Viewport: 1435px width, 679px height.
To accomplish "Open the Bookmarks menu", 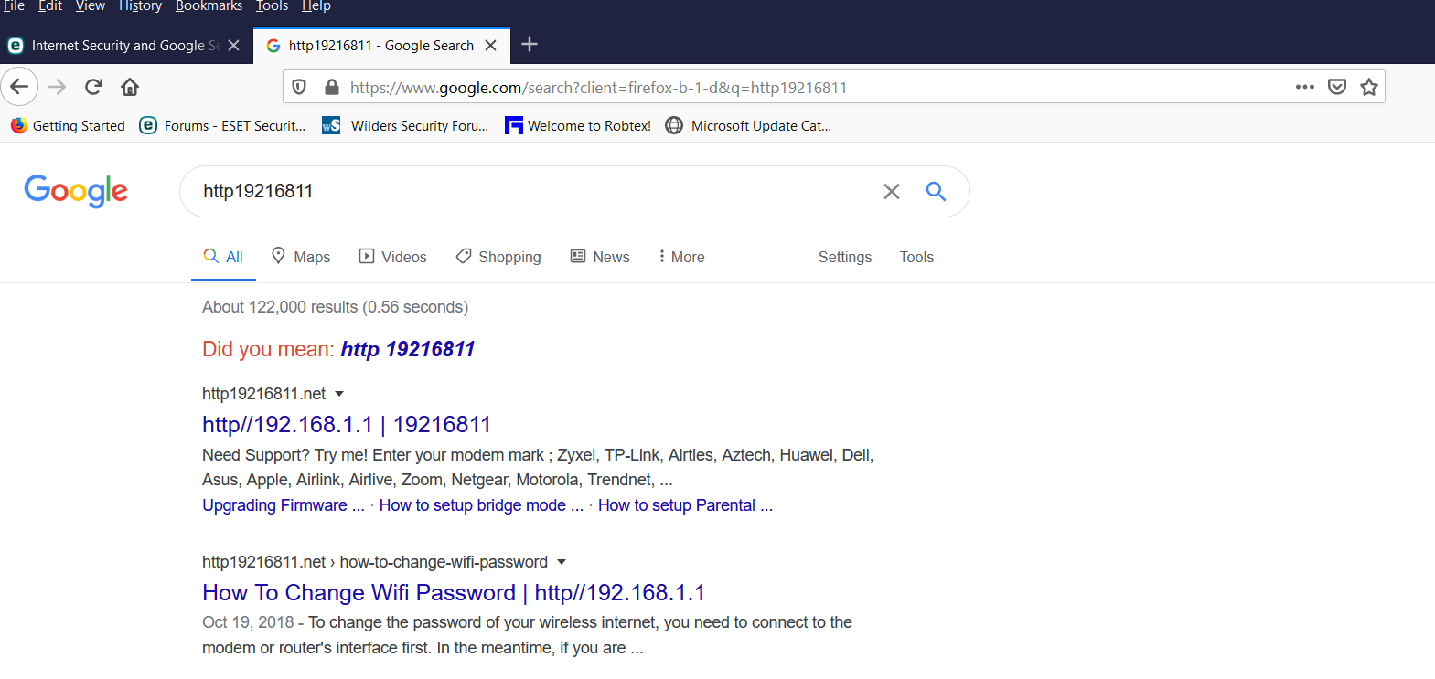I will coord(209,6).
